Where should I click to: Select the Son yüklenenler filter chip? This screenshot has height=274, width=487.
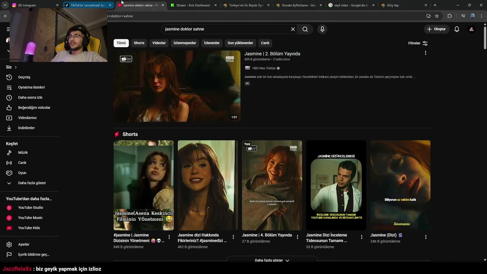pos(240,43)
